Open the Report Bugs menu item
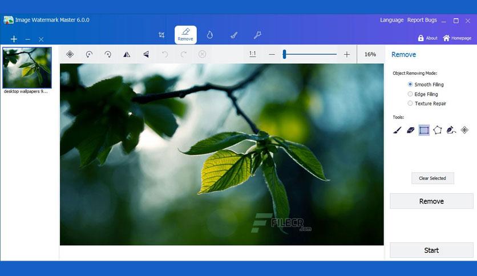The image size is (477, 276). pyautogui.click(x=422, y=20)
